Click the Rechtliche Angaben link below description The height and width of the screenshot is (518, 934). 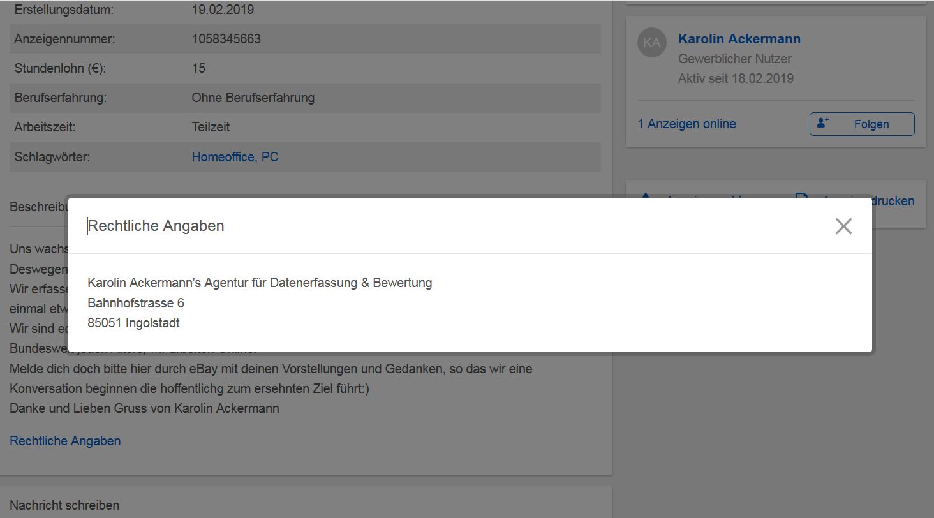[x=65, y=441]
